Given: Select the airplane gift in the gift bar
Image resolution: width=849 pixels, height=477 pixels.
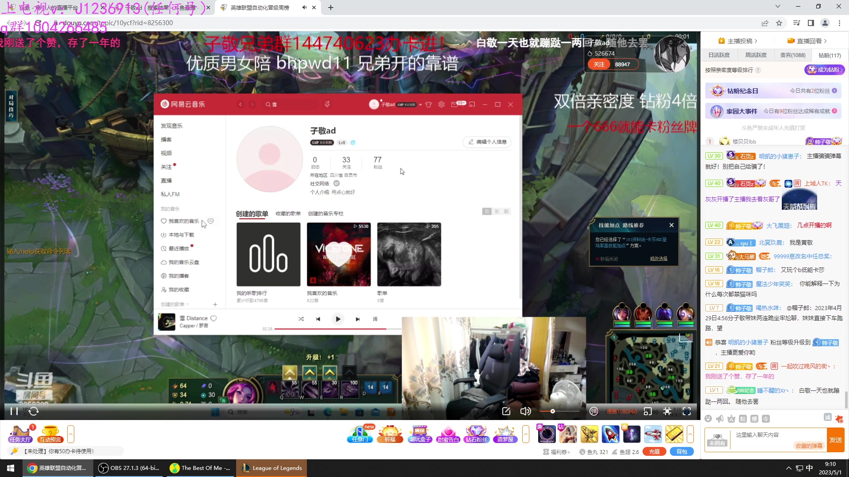Looking at the screenshot, I should click(653, 434).
